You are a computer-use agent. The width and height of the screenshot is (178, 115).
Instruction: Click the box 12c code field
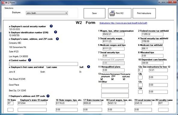[140, 85]
